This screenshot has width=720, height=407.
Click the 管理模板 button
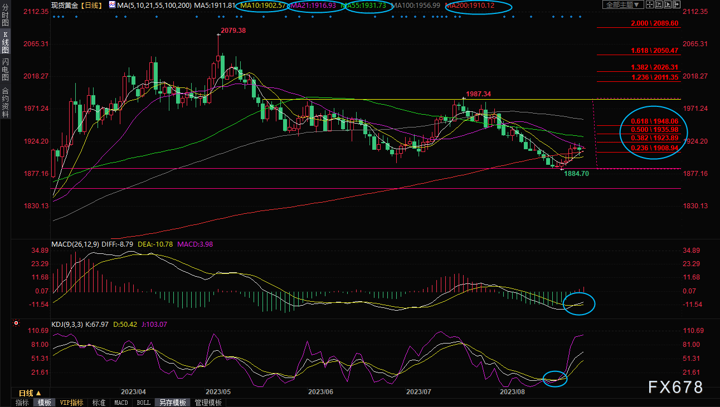point(208,403)
